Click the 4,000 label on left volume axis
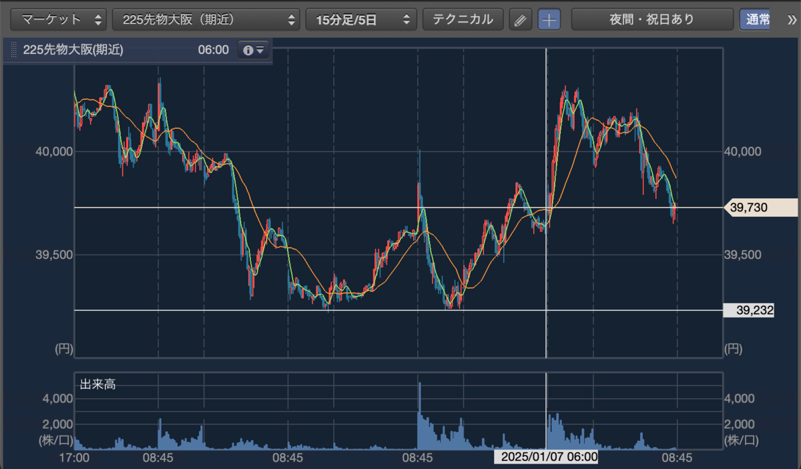This screenshot has height=469, width=801. pos(58,399)
